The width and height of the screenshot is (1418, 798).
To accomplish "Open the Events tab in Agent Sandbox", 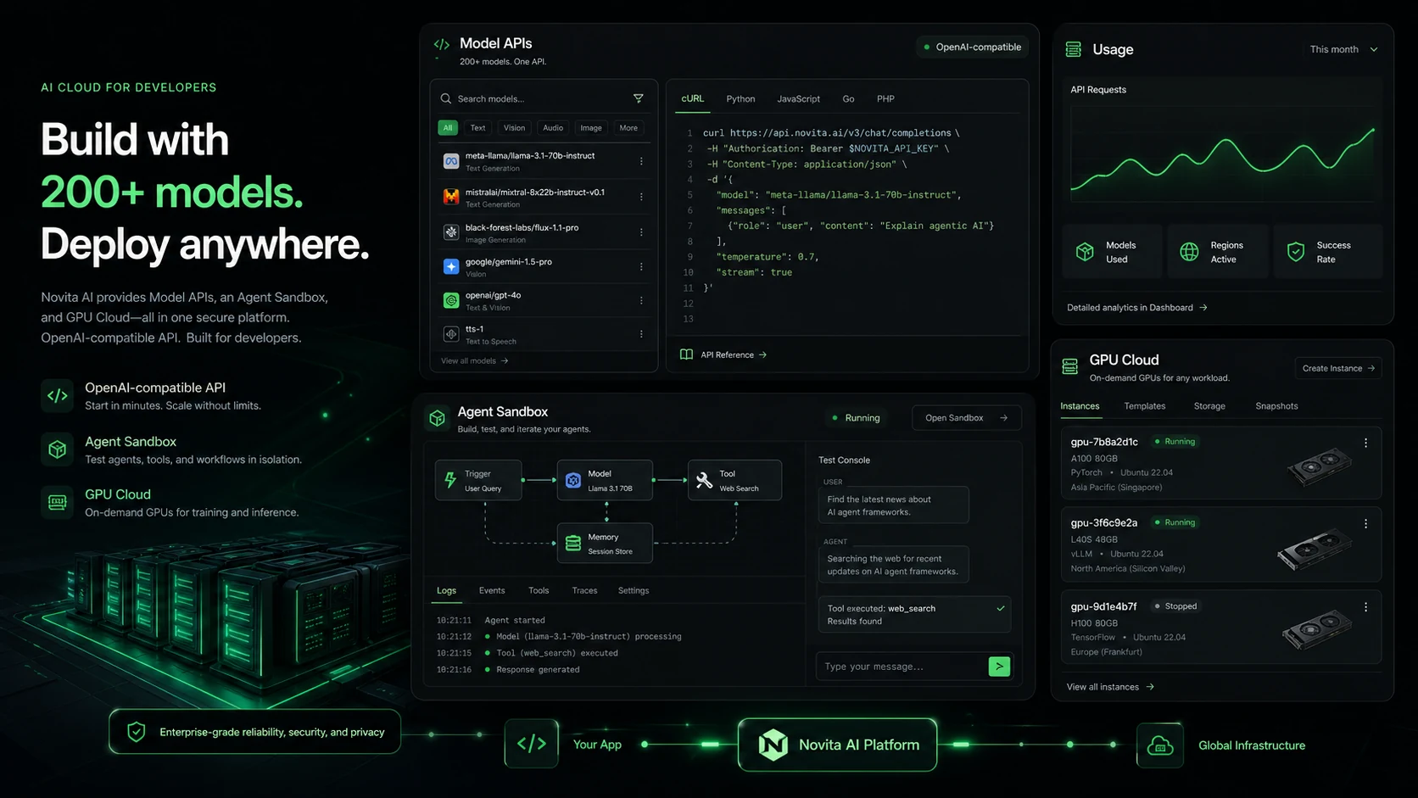I will click(x=492, y=590).
